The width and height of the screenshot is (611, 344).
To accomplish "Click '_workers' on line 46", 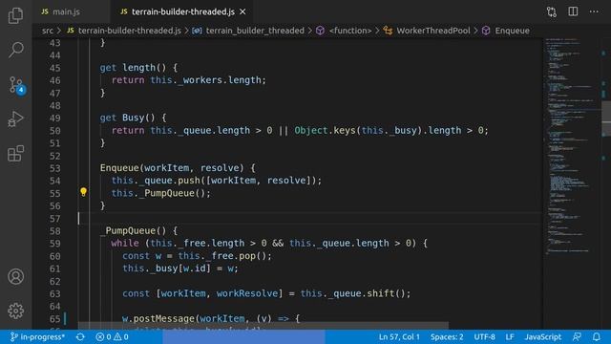I will pos(200,80).
